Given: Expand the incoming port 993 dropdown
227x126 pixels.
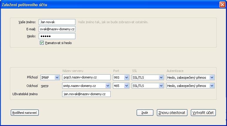Looking at the screenshot, I should coord(126,78).
